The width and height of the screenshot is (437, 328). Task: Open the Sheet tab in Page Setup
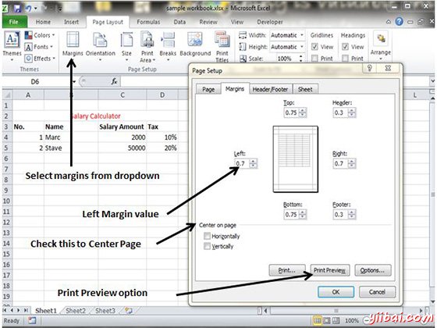click(305, 89)
